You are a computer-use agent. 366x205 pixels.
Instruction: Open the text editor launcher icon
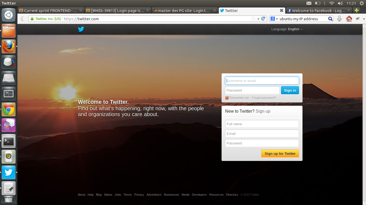(x=9, y=188)
